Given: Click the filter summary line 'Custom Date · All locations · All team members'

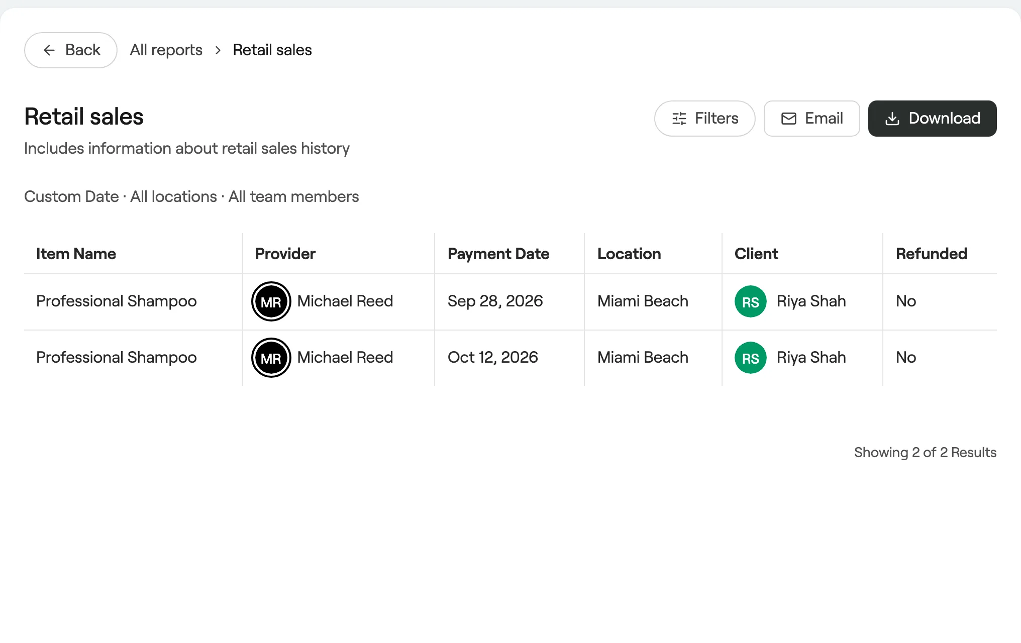Looking at the screenshot, I should coord(191,196).
